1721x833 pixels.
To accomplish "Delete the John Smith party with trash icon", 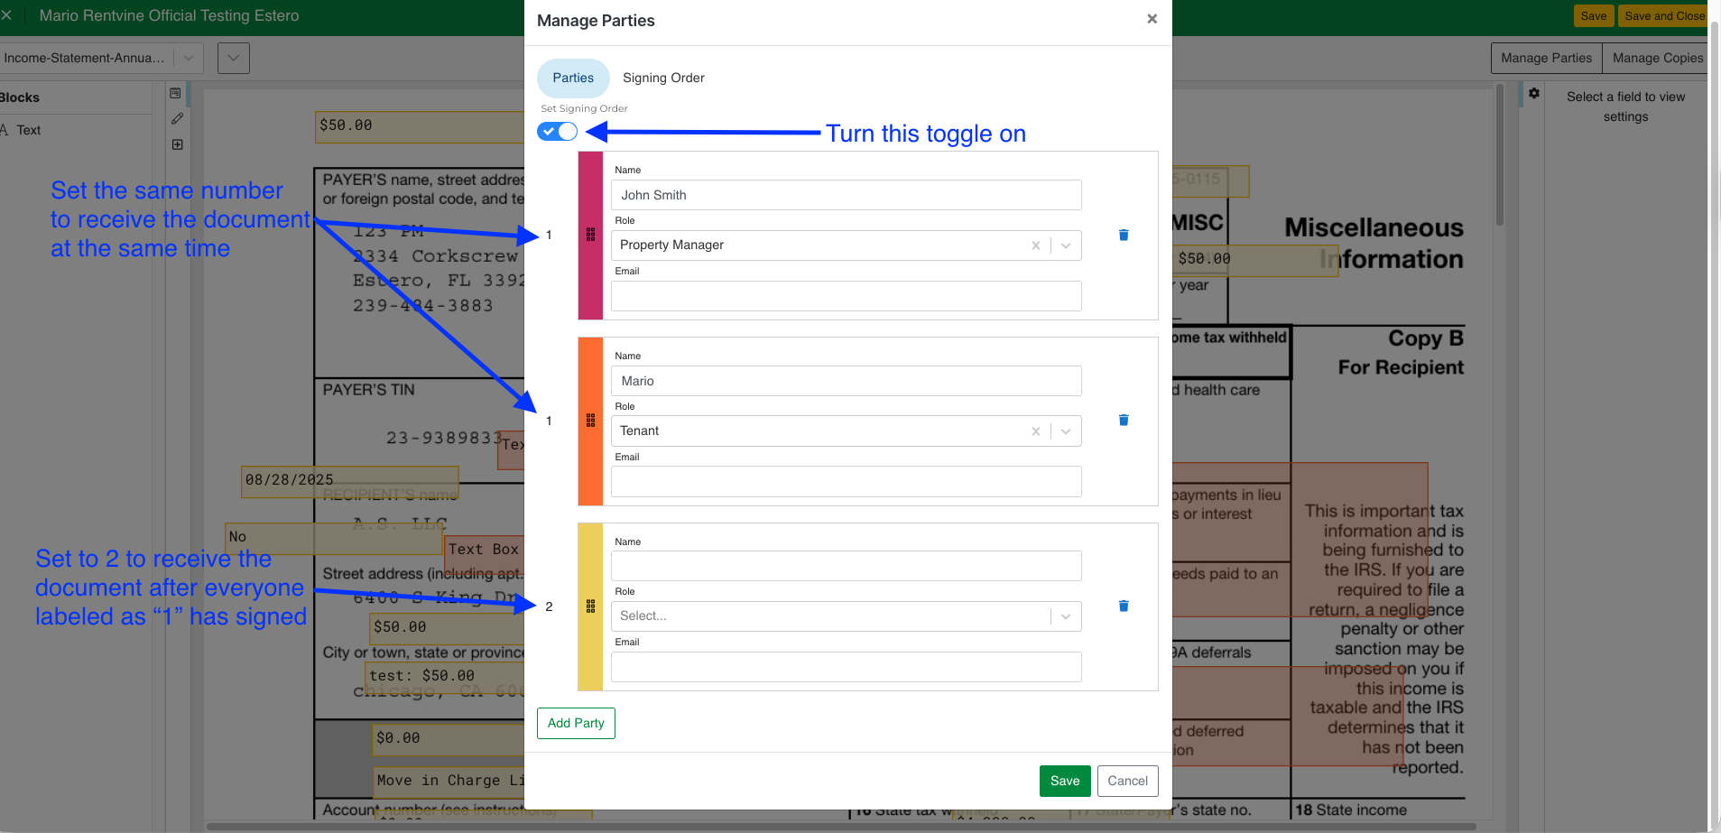I will 1124,235.
